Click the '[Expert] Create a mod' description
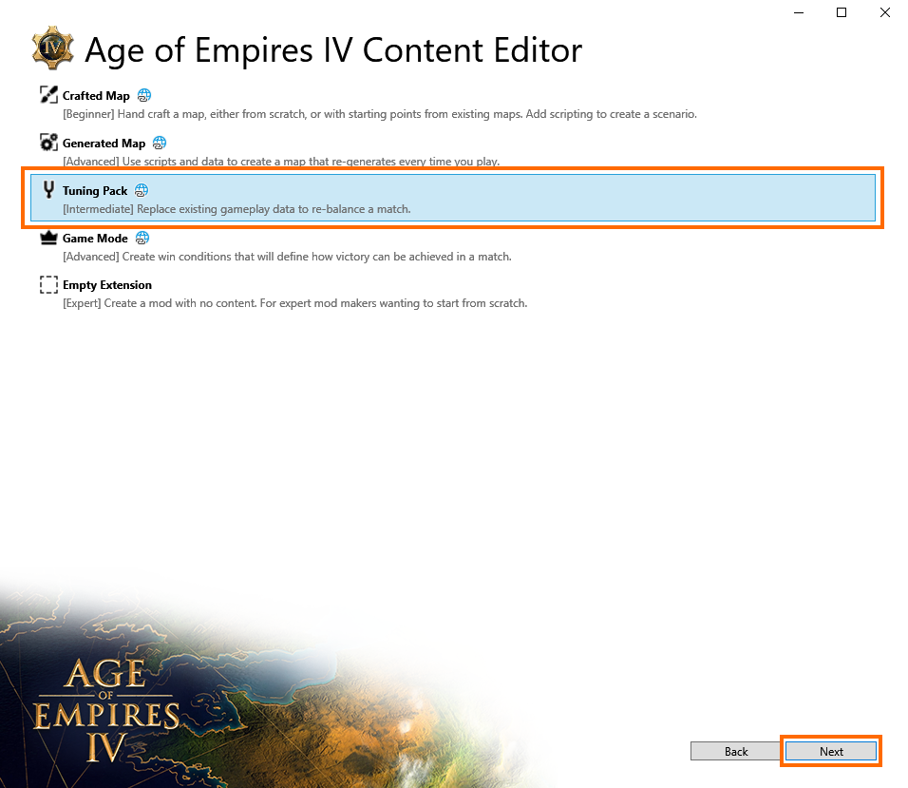 point(294,303)
